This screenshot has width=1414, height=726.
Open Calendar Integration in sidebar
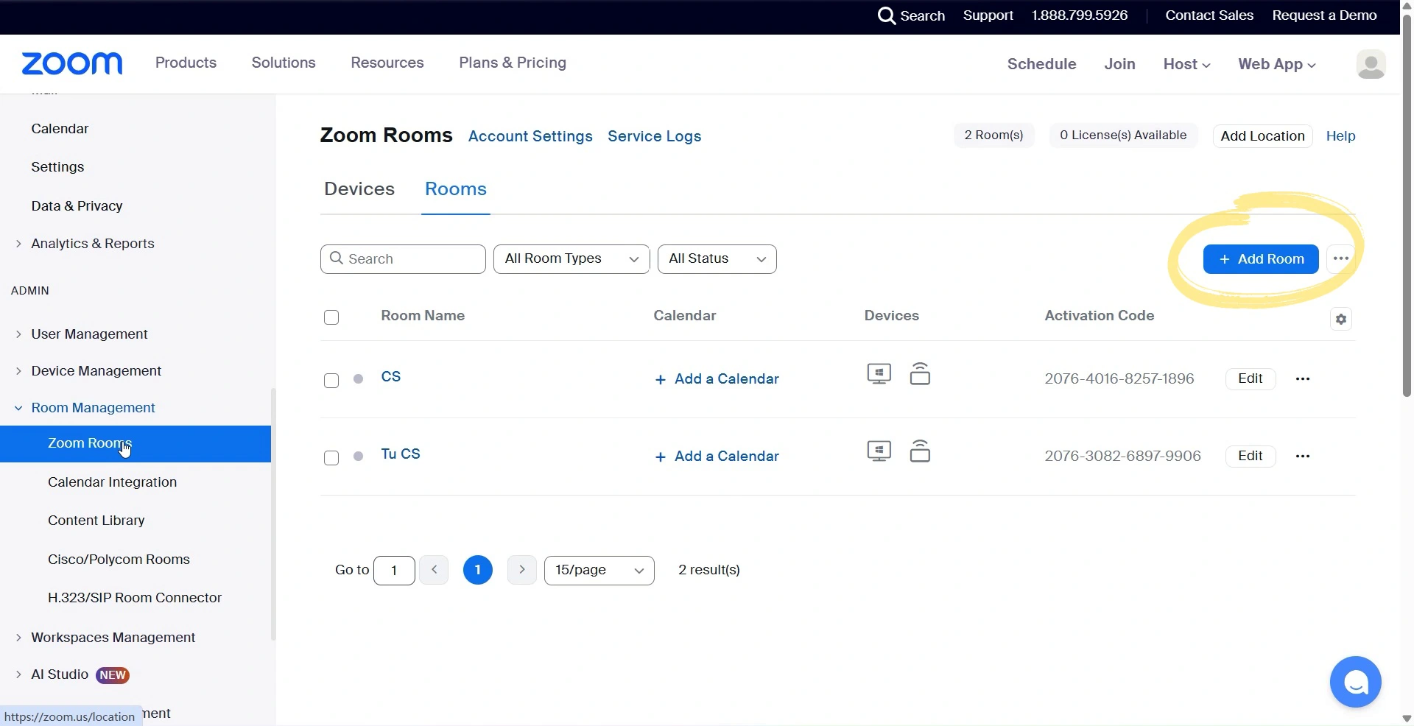[x=112, y=482]
